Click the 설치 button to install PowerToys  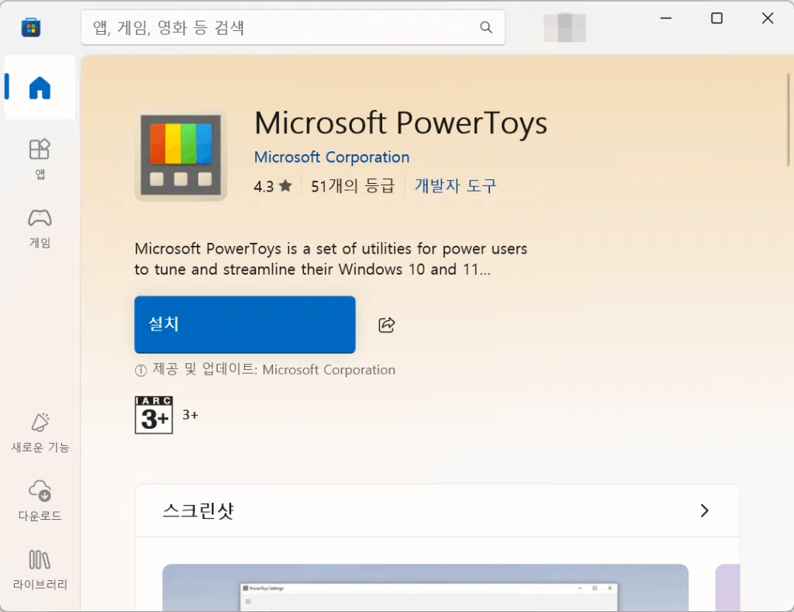point(244,324)
